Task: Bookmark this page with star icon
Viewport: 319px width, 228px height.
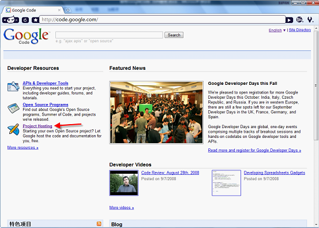Action: pos(35,20)
